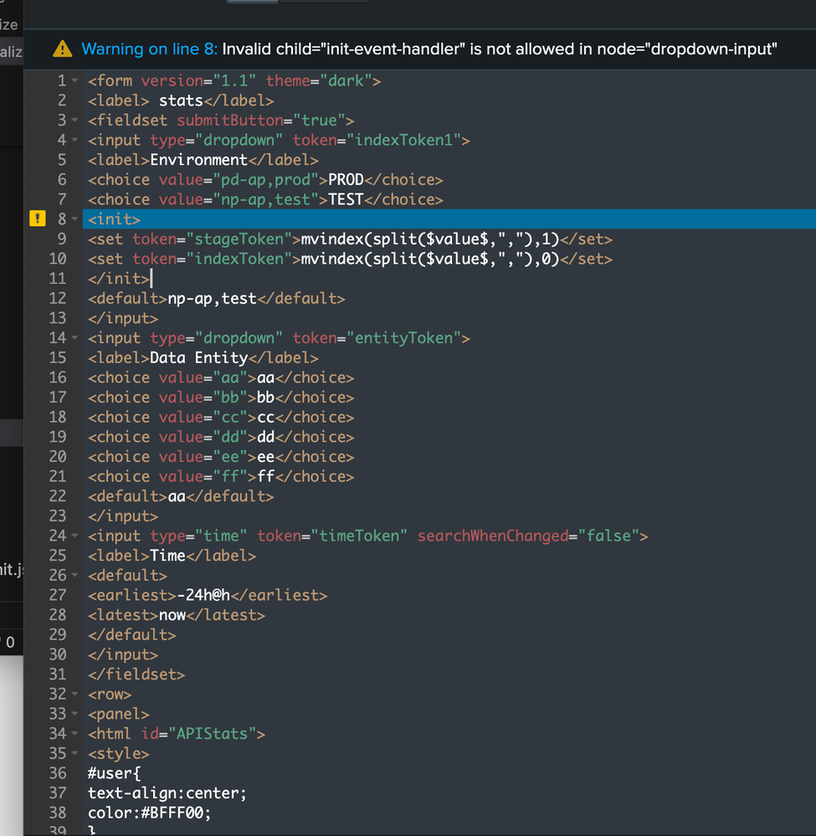
Task: Click 'Data Entity' label text on line 15
Action: pyautogui.click(x=199, y=358)
